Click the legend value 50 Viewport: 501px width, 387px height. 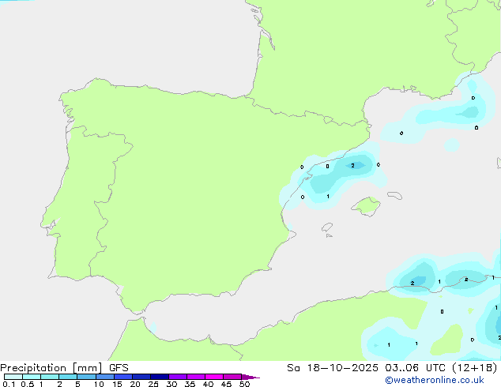click(x=244, y=384)
